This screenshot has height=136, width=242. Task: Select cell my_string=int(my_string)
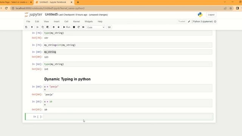[x=128, y=45]
